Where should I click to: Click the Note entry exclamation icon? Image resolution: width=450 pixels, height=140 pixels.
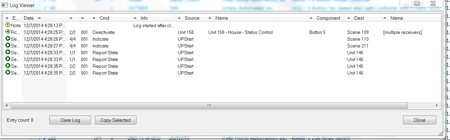[x=8, y=25]
